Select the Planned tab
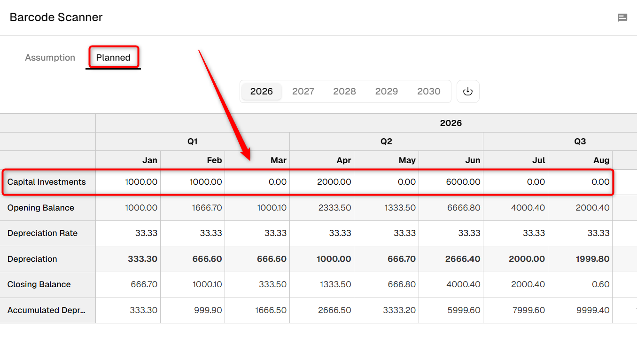637x353 pixels. coord(113,58)
